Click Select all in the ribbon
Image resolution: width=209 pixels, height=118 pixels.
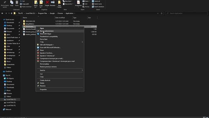[96, 1]
